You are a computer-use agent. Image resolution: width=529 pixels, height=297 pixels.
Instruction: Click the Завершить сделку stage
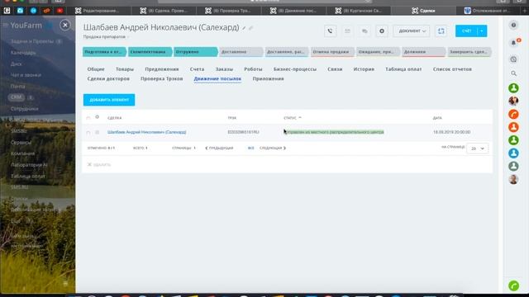469,52
